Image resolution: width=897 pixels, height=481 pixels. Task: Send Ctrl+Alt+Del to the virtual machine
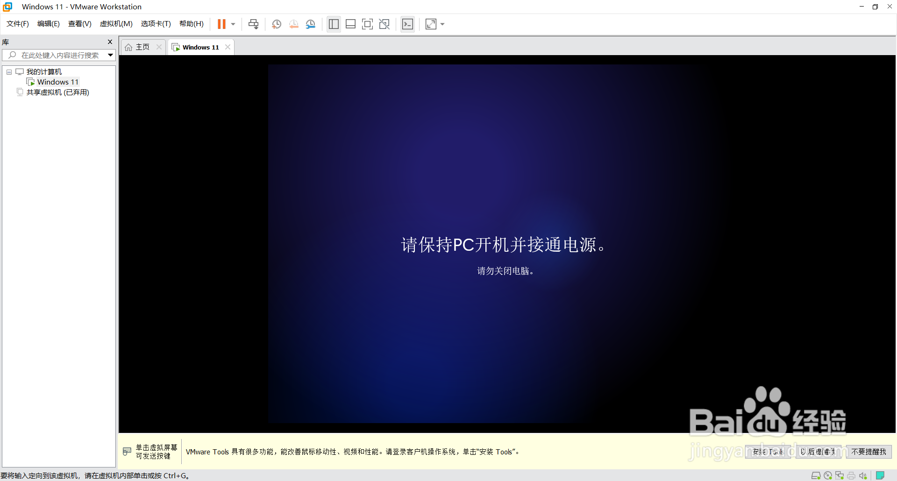(254, 24)
